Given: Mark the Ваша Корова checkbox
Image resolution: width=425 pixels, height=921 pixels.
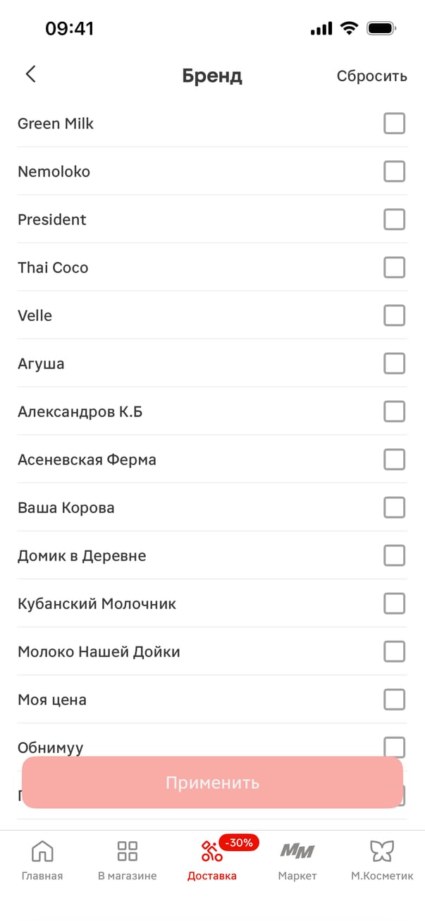Looking at the screenshot, I should coord(394,507).
